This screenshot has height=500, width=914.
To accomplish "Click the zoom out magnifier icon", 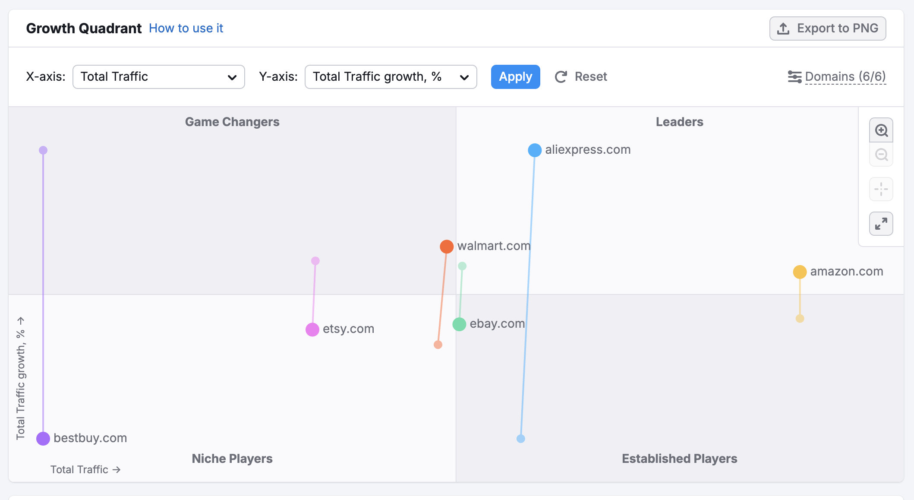I will [881, 155].
